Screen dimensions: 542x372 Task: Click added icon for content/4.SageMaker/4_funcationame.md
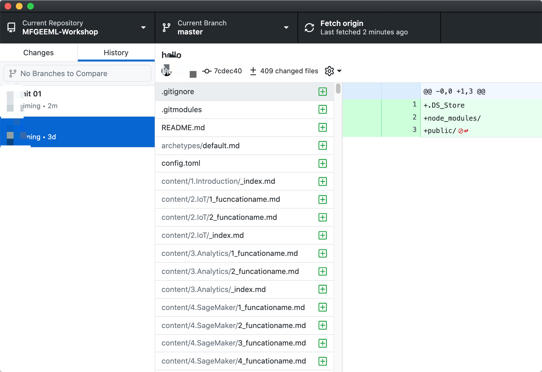tap(323, 361)
